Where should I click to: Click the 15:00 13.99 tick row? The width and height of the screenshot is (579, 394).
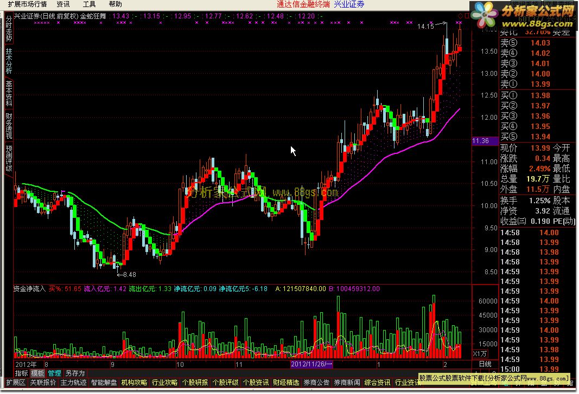[x=530, y=369]
